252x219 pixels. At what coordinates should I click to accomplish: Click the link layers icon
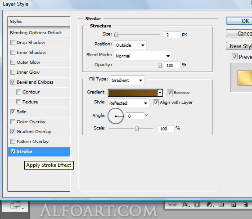point(172,205)
